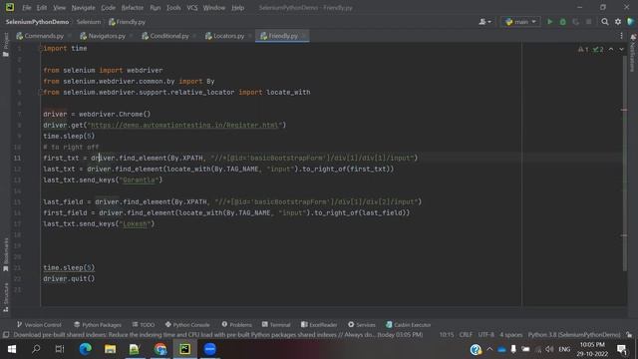Open Task View on the taskbar

pyautogui.click(x=60, y=349)
